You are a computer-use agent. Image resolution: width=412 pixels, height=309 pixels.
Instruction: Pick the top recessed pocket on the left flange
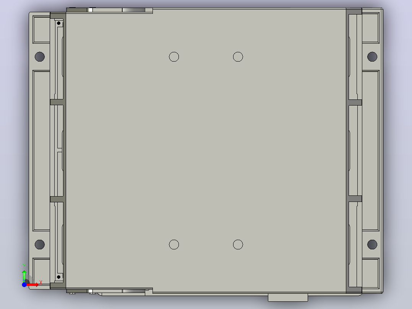coord(41,29)
